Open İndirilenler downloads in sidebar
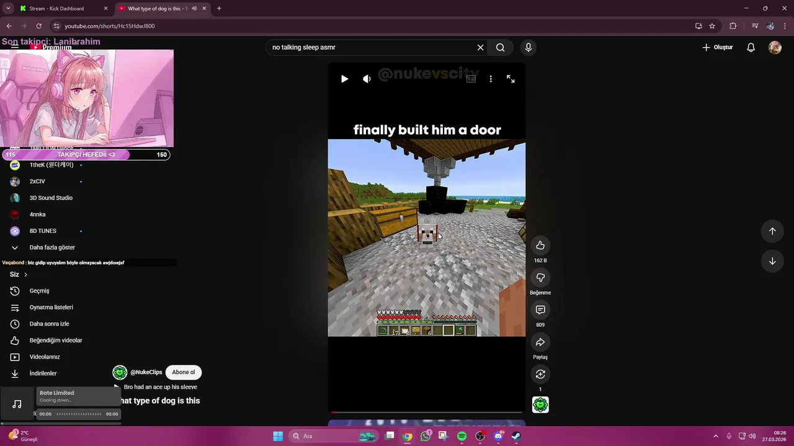This screenshot has height=446, width=794. [43, 374]
